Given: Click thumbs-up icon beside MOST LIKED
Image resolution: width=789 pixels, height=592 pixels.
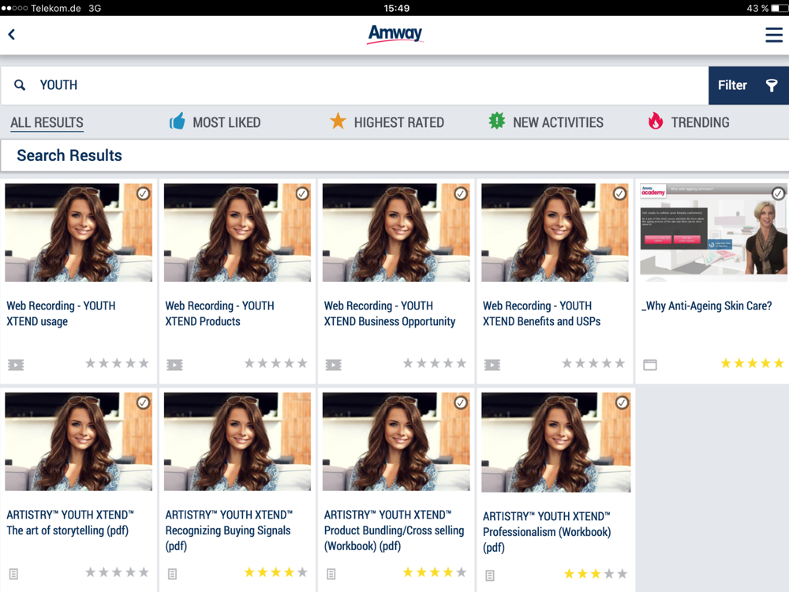Looking at the screenshot, I should click(177, 122).
